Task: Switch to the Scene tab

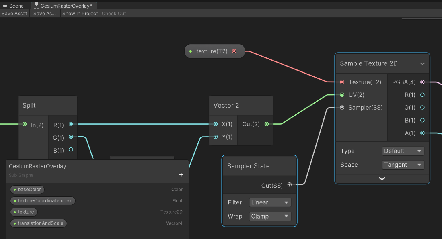Action: (13, 6)
